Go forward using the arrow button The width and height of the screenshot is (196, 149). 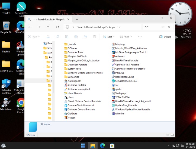39,27
